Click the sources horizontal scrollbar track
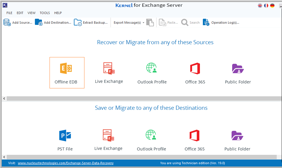Screen dimensions: 282x168 point(144,98)
